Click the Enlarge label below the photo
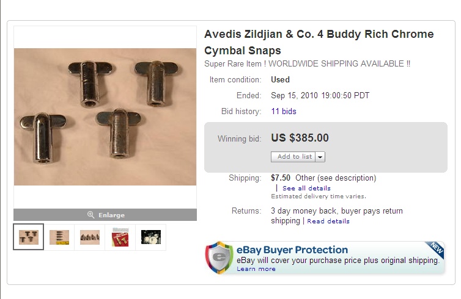This screenshot has width=461, height=299. coord(111,215)
